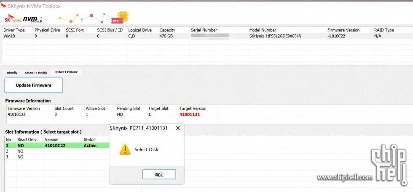The height and width of the screenshot is (192, 413).
Task: Click drive table firmware version 41010C22
Action: 336,36
